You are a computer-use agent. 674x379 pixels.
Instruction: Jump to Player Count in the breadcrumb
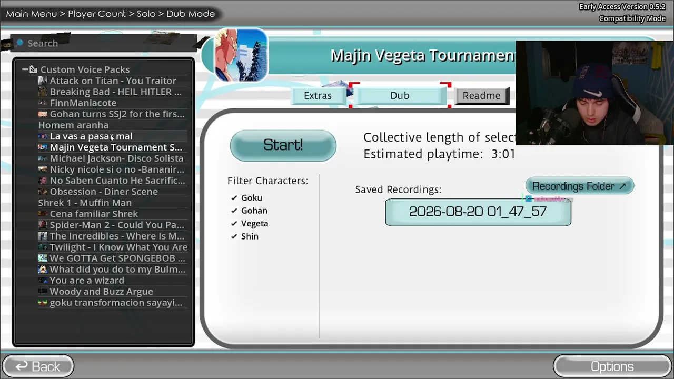tap(97, 14)
